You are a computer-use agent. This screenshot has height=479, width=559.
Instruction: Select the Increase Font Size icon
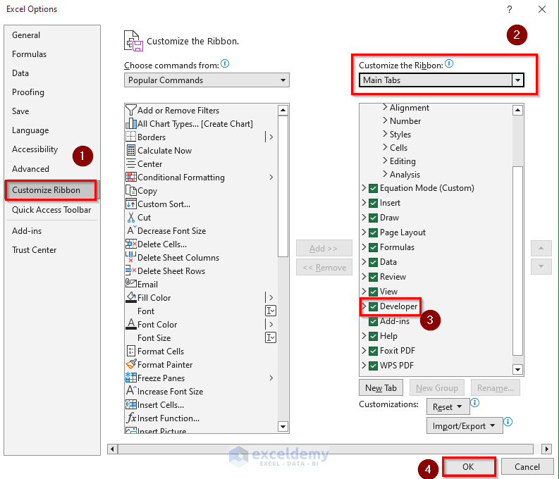[131, 391]
